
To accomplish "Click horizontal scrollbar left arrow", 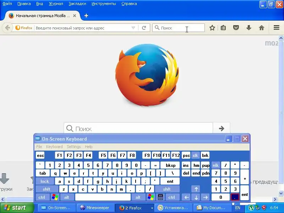I will pyautogui.click(x=2, y=199).
